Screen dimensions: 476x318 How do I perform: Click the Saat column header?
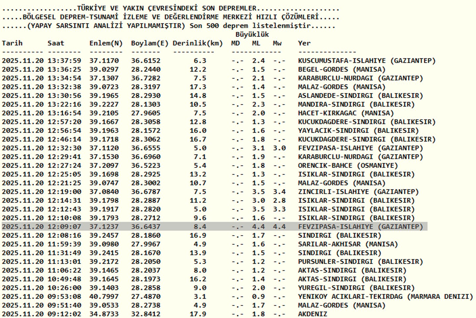point(56,43)
